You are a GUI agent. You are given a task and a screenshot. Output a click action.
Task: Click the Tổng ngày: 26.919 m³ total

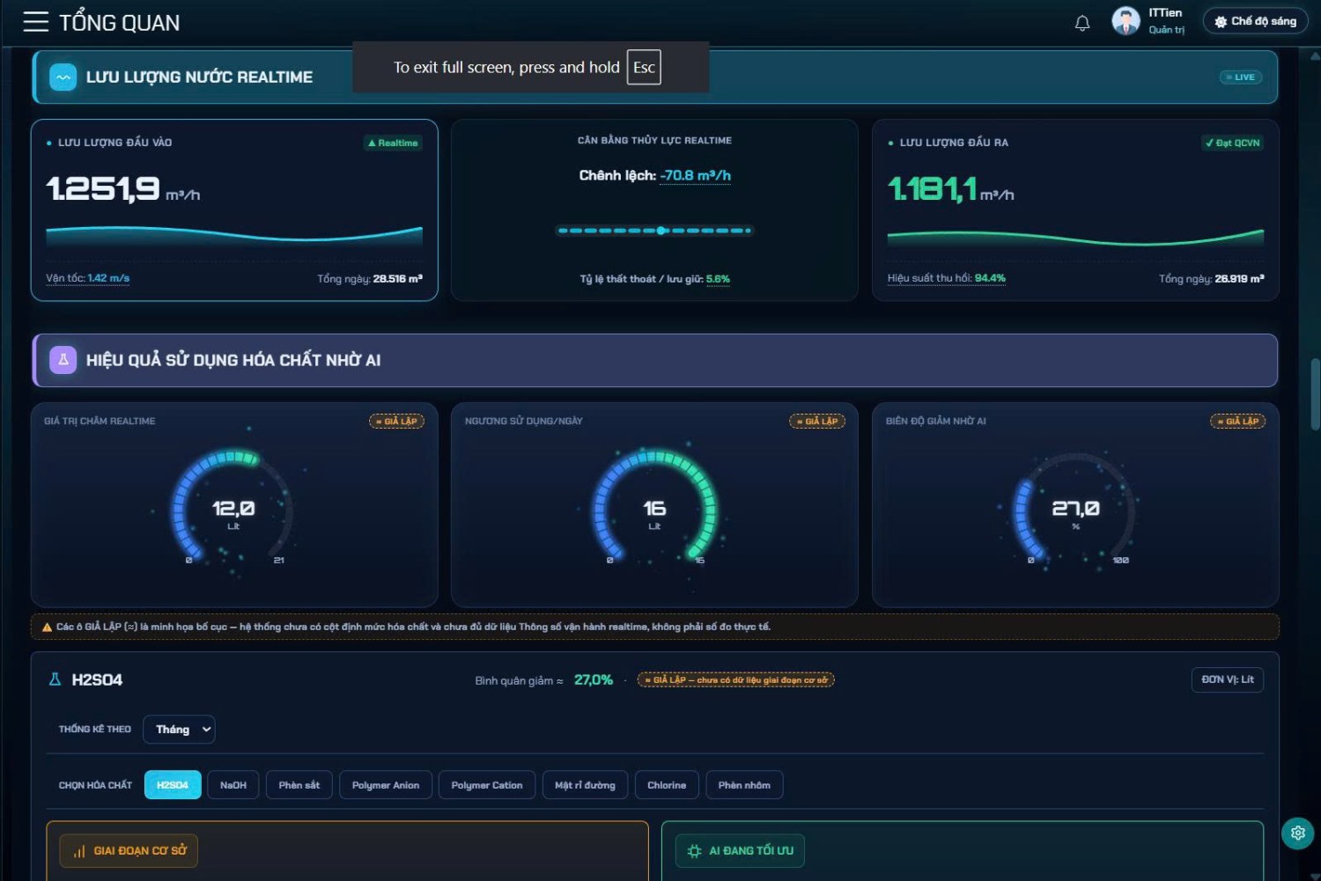point(1212,279)
